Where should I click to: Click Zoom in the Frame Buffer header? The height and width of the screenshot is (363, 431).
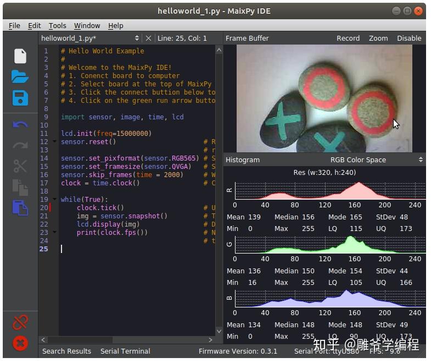pos(378,38)
